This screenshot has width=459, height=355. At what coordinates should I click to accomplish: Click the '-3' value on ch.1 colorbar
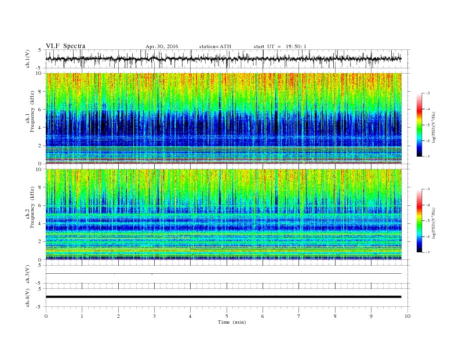pos(427,93)
